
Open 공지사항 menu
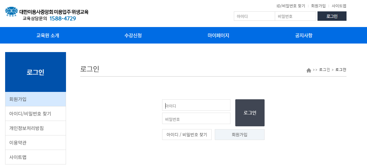coord(304,36)
